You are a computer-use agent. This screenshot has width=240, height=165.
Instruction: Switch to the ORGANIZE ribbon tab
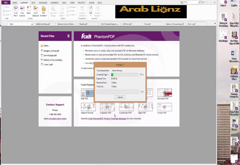click(43, 3)
